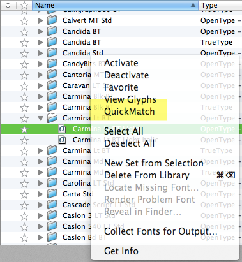The image size is (242, 262).
Task: Collapse the Carmina Lt BT family triangle
Action: 40,118
